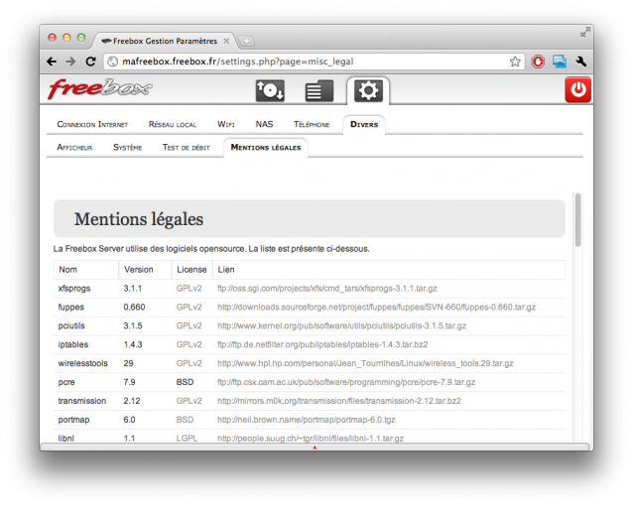Click the pcre name cell

coord(66,382)
